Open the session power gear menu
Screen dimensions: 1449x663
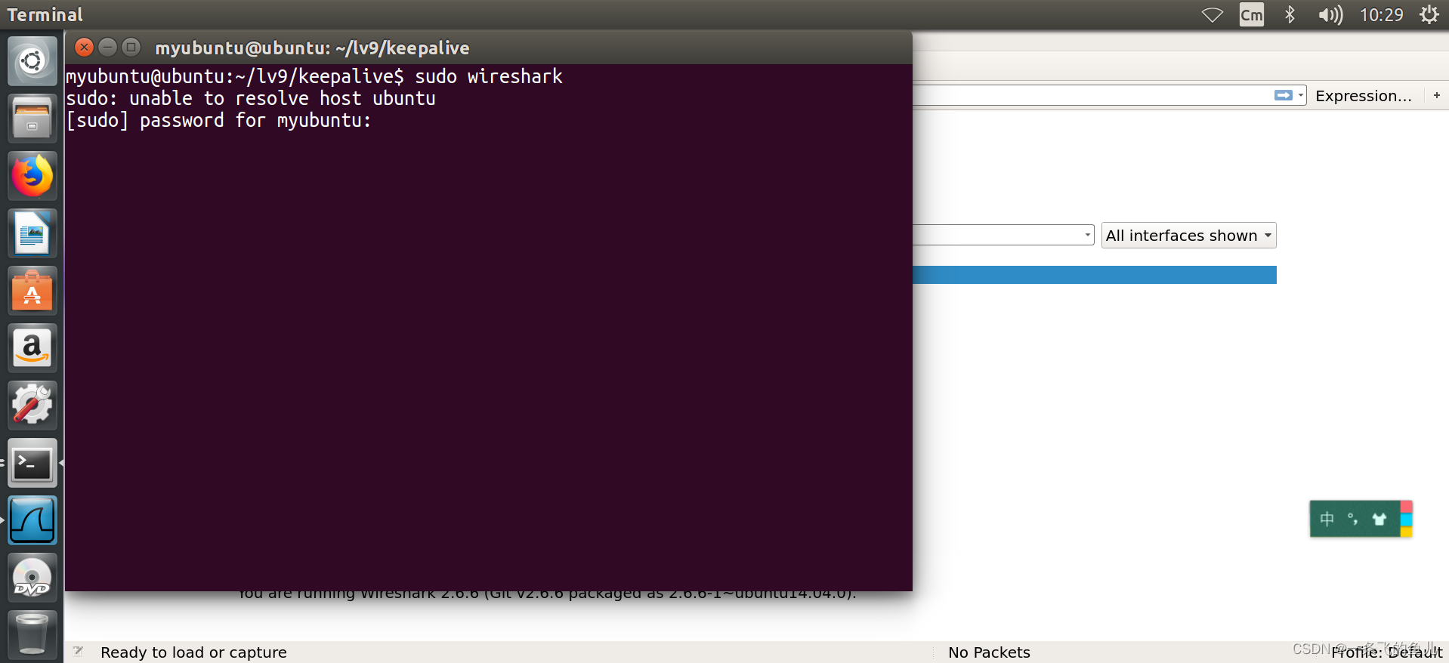(1429, 15)
